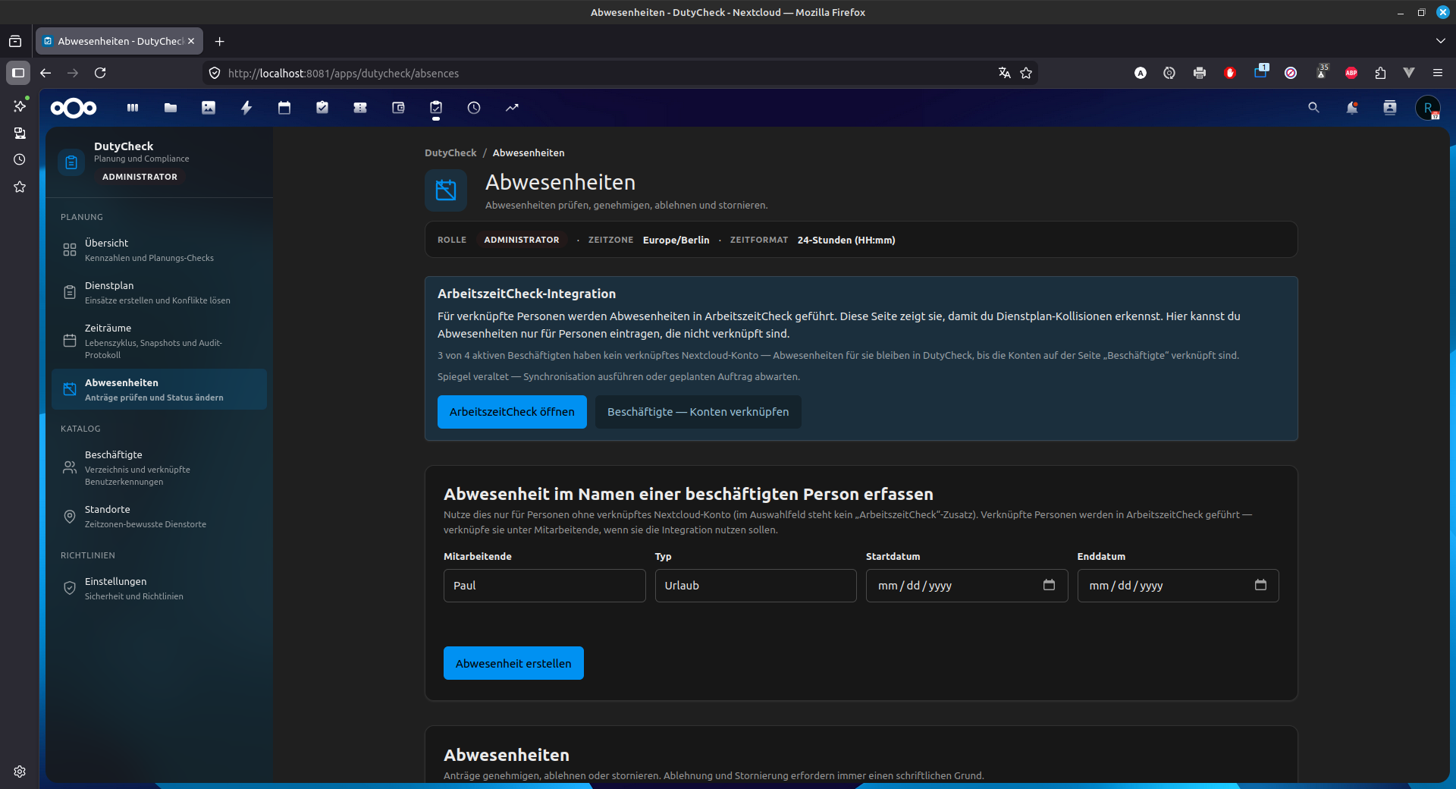Open the Tasks checkmark app icon
The image size is (1456, 789).
(x=322, y=108)
